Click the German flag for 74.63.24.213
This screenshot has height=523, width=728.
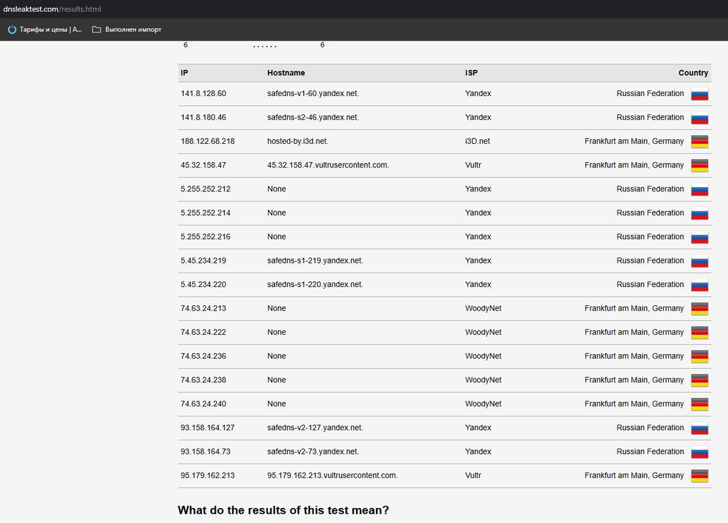click(700, 309)
